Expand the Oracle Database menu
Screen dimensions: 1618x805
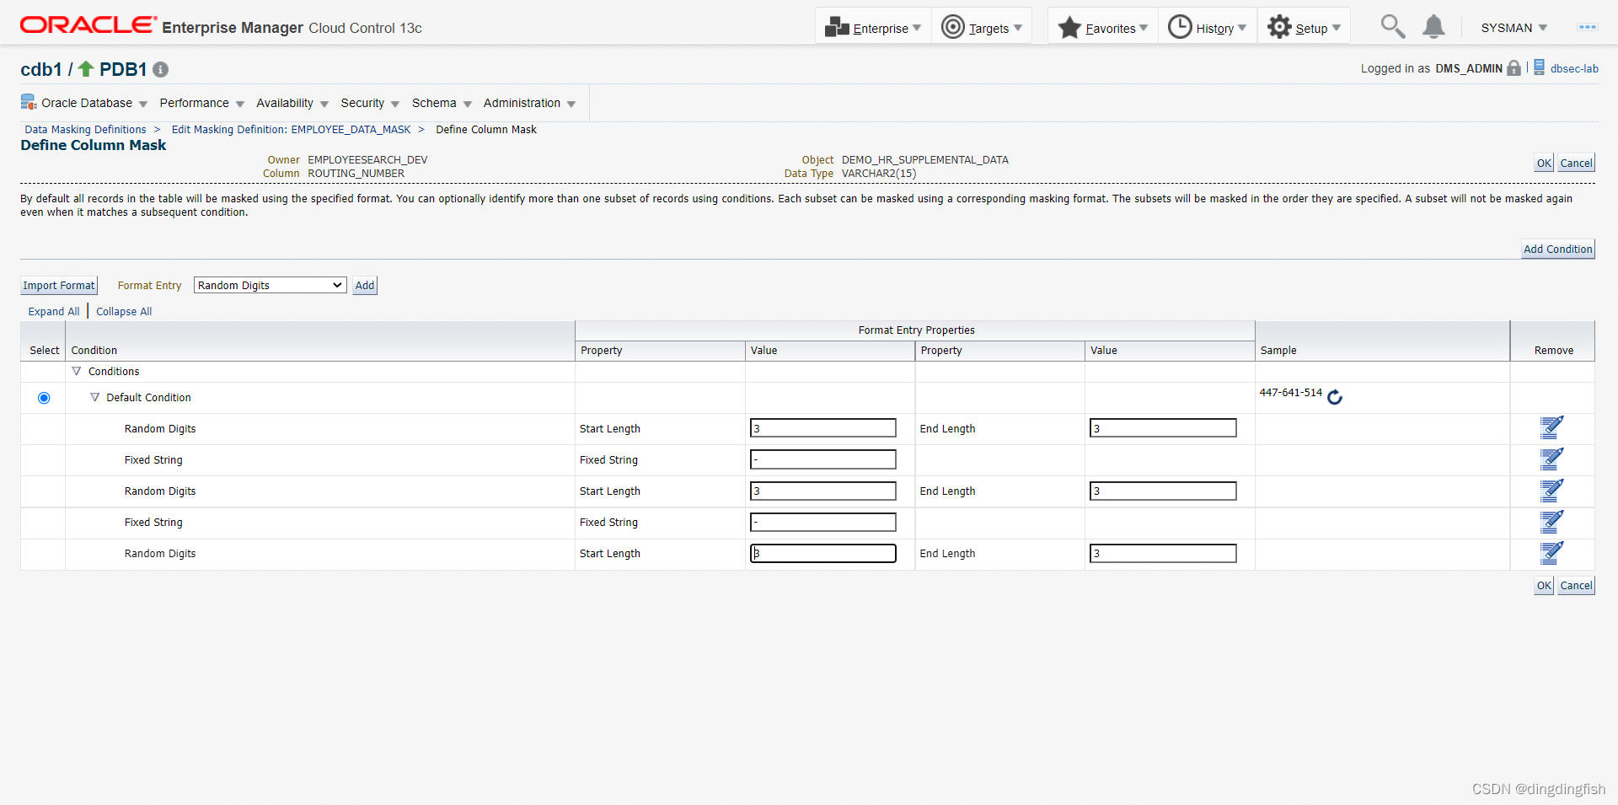84,103
